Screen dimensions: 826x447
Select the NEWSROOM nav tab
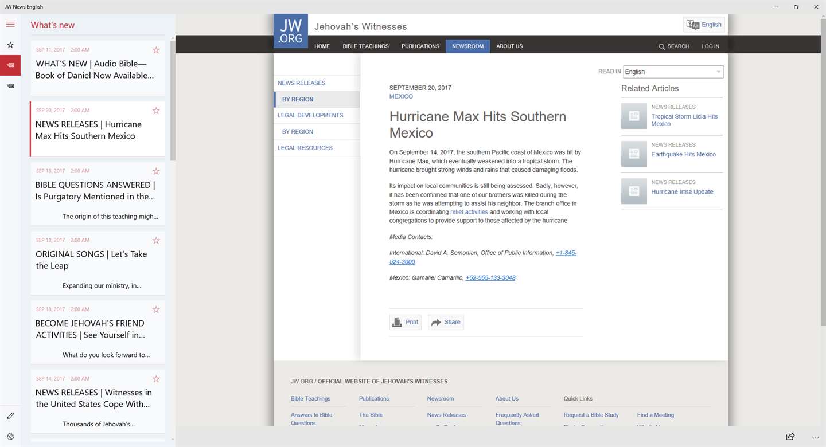(x=467, y=46)
